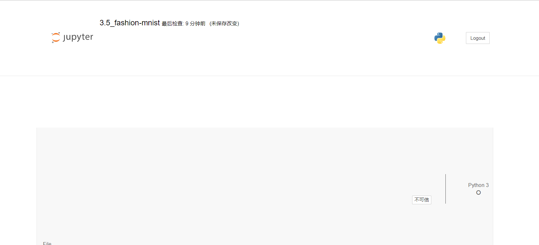Log out using the Logout button
This screenshot has width=539, height=245.
[477, 38]
